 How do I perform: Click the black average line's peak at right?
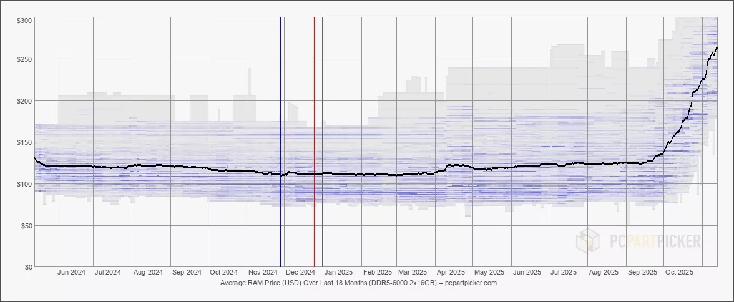pyautogui.click(x=716, y=48)
